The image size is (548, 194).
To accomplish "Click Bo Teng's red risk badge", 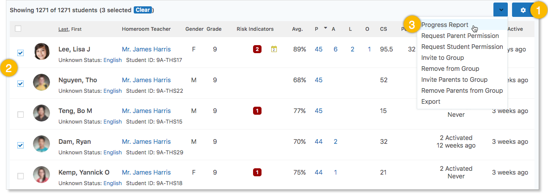I will tap(257, 111).
